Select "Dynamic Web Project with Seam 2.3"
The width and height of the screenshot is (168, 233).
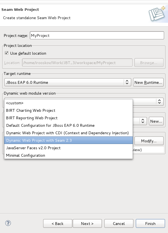pyautogui.click(x=40, y=140)
